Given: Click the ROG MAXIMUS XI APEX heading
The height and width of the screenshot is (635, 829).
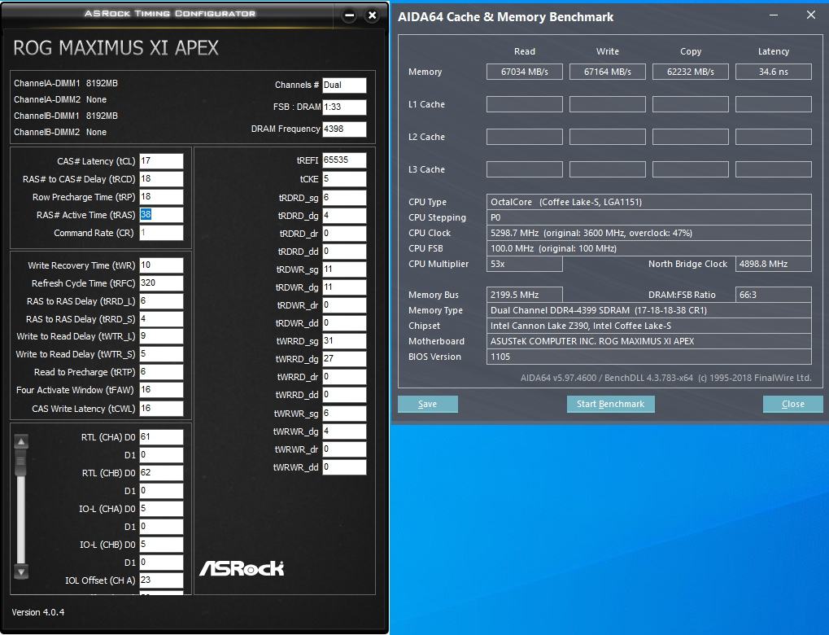Looking at the screenshot, I should 116,48.
